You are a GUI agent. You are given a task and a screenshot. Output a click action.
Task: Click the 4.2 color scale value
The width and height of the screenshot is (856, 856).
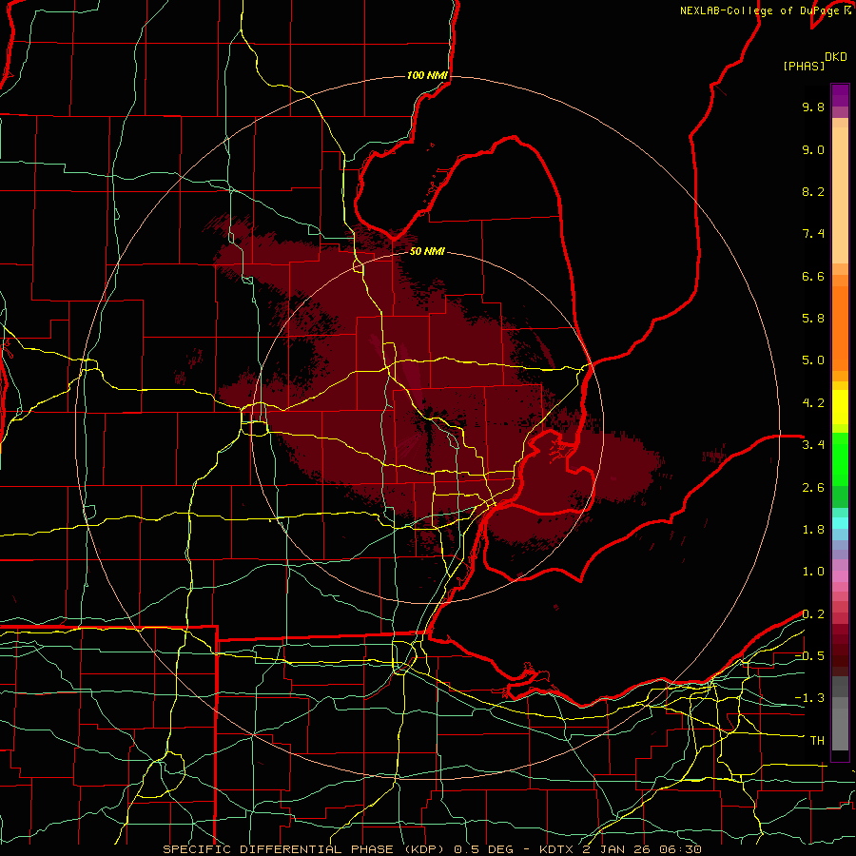pyautogui.click(x=813, y=403)
